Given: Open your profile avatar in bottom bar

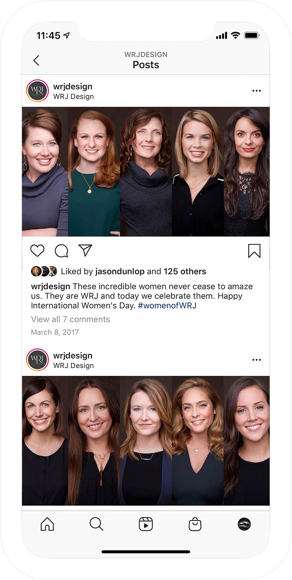Looking at the screenshot, I should 244,524.
